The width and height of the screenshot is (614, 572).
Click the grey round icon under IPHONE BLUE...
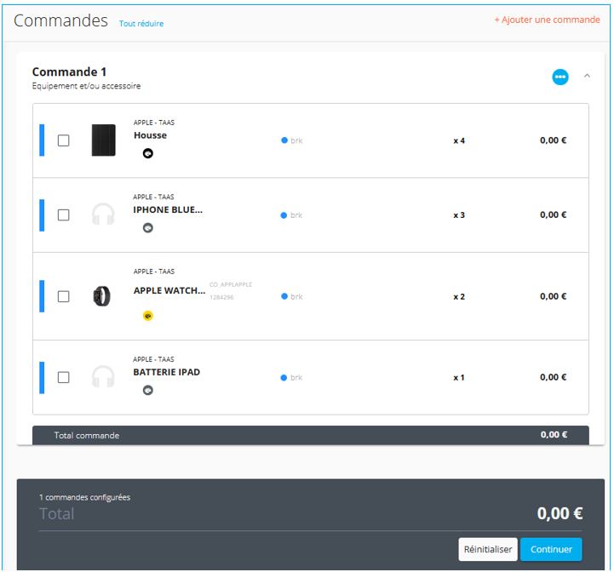click(x=147, y=228)
